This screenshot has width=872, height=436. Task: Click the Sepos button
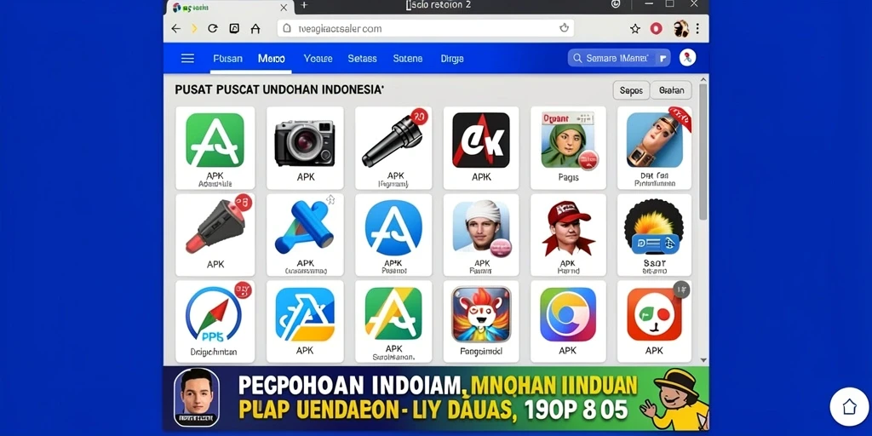tap(631, 90)
